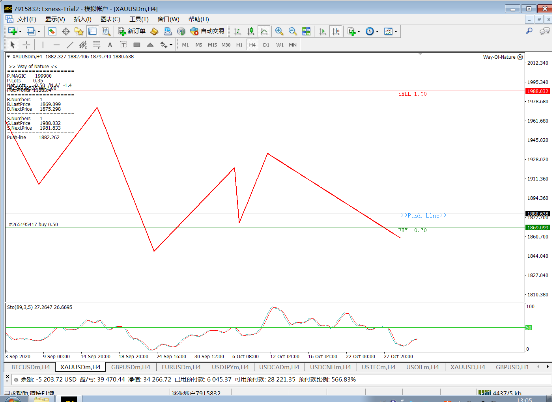
Task: Toggle the 自动交易 auto trading button
Action: (207, 32)
